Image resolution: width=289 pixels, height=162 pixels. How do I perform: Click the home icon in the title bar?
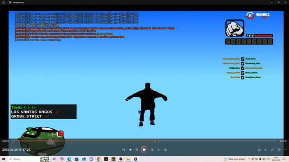pyautogui.click(x=4, y=2)
